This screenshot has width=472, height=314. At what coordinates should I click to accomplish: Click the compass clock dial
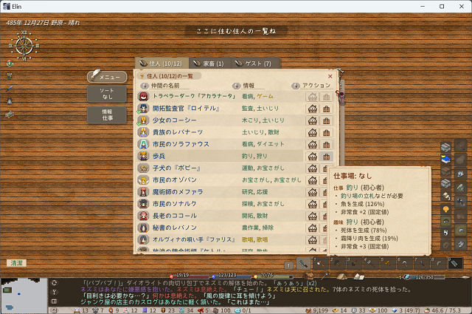(x=24, y=46)
